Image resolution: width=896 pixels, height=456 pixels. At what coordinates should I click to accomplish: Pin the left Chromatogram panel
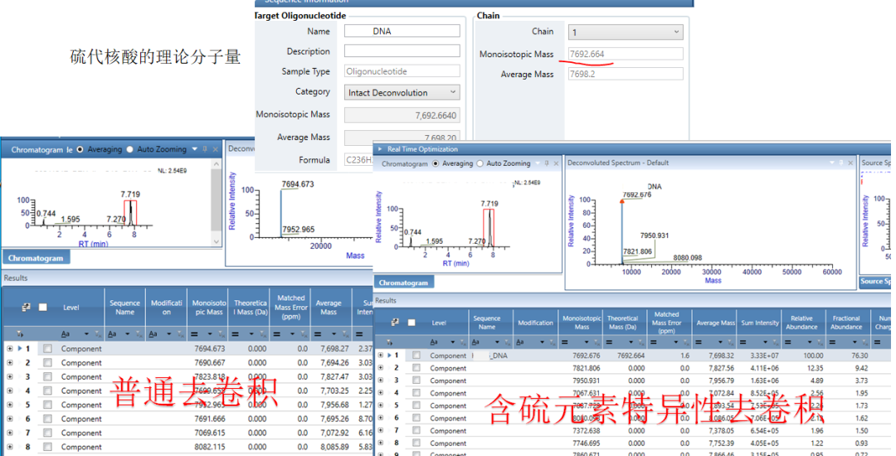coord(205,149)
